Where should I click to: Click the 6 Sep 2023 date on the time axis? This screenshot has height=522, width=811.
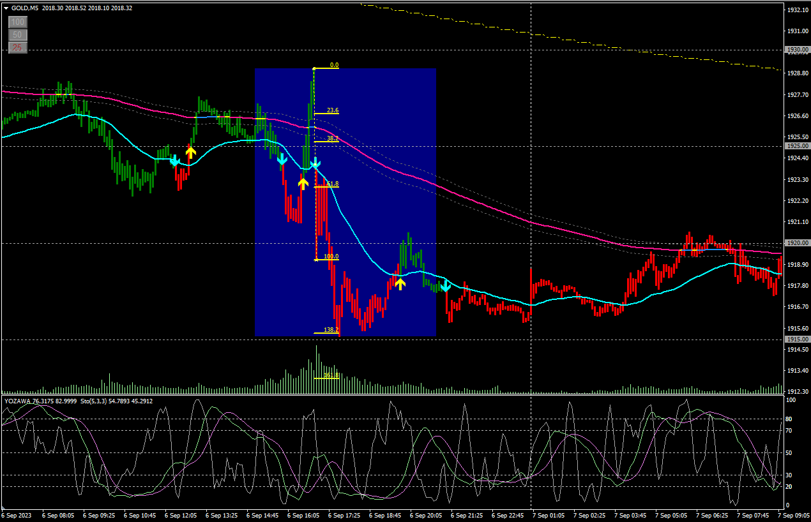tap(17, 514)
